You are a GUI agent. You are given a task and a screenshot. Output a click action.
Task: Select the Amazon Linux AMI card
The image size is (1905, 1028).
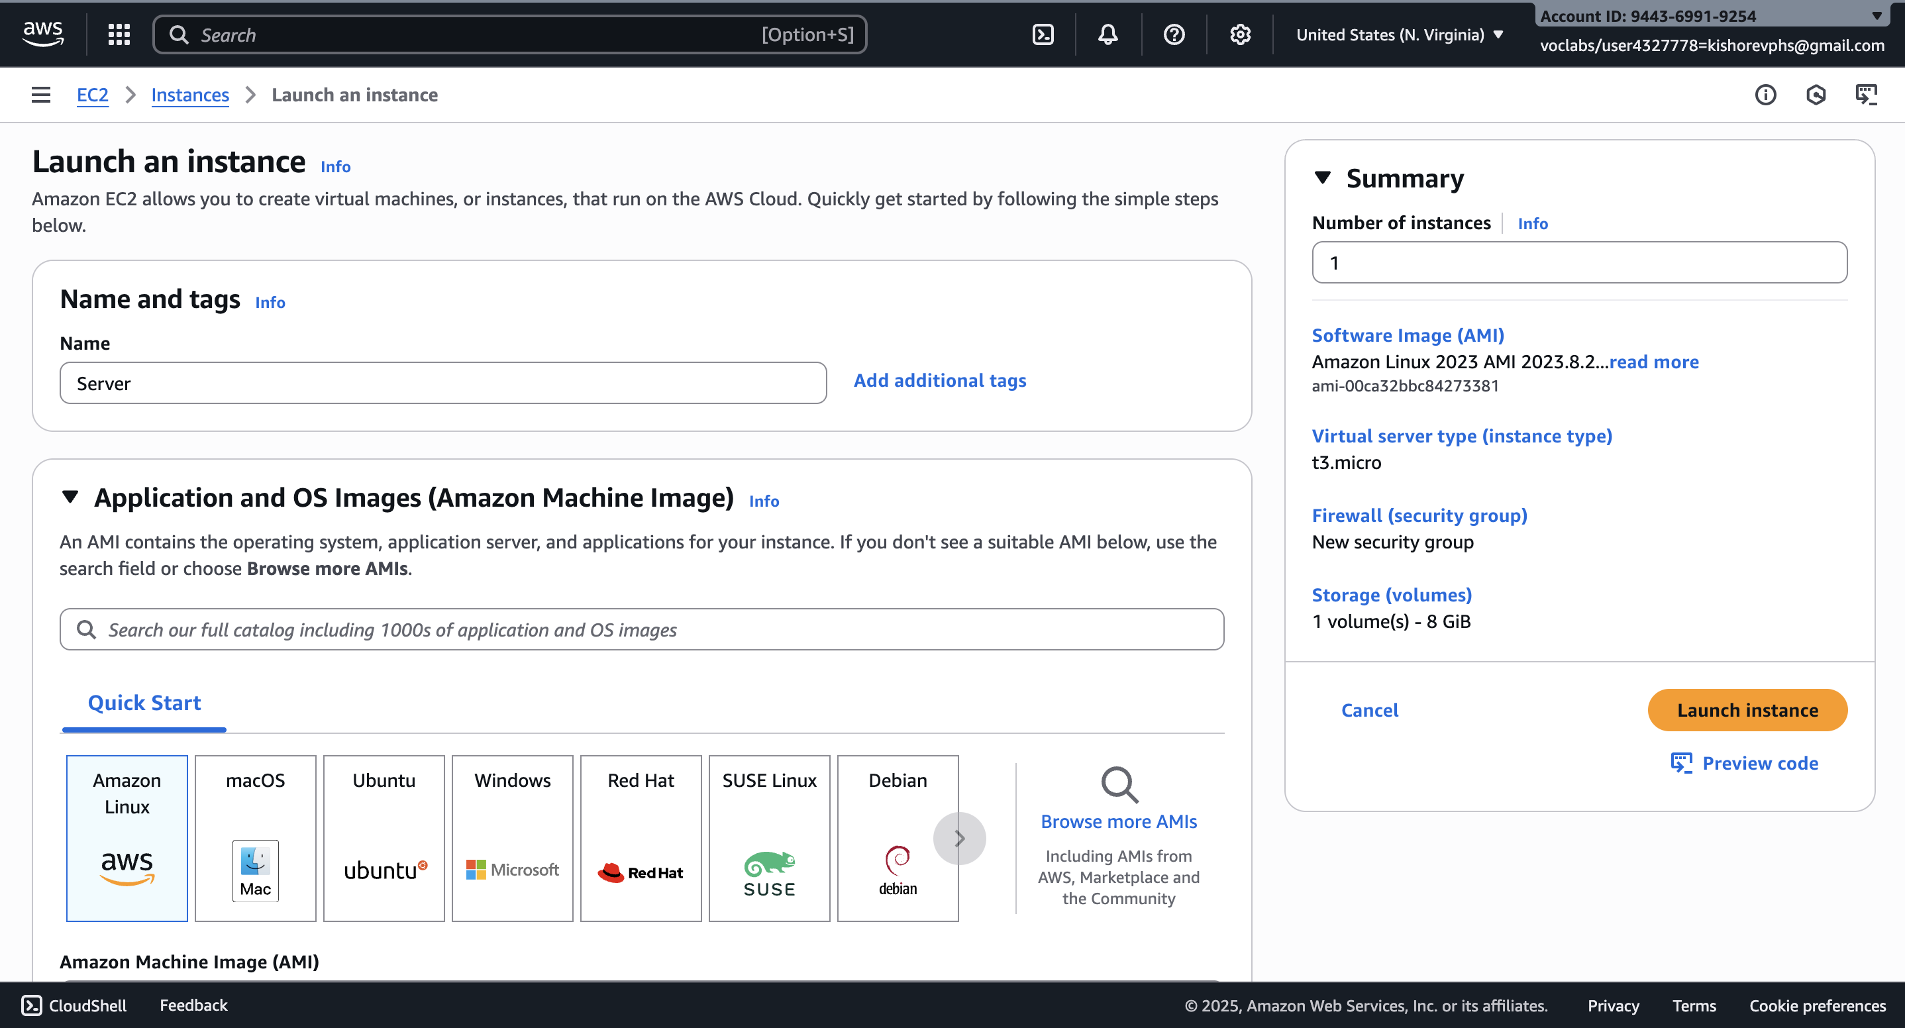tap(127, 838)
